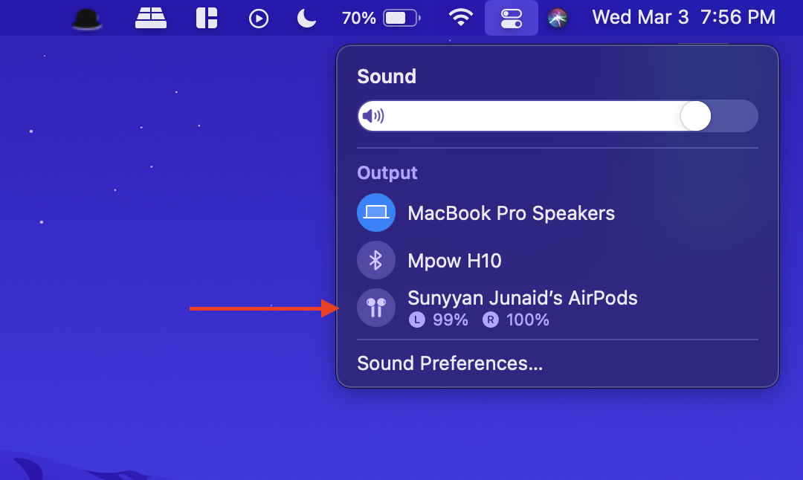Viewport: 803px width, 480px height.
Task: Open the Alfred hat menu bar icon
Action: pyautogui.click(x=86, y=19)
